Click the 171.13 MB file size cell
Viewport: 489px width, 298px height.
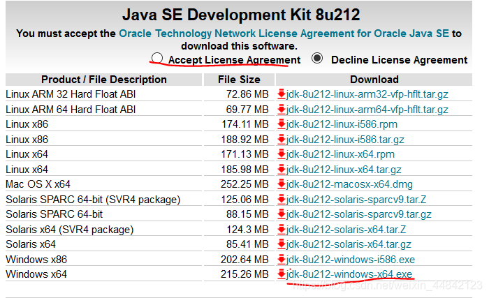pos(245,154)
